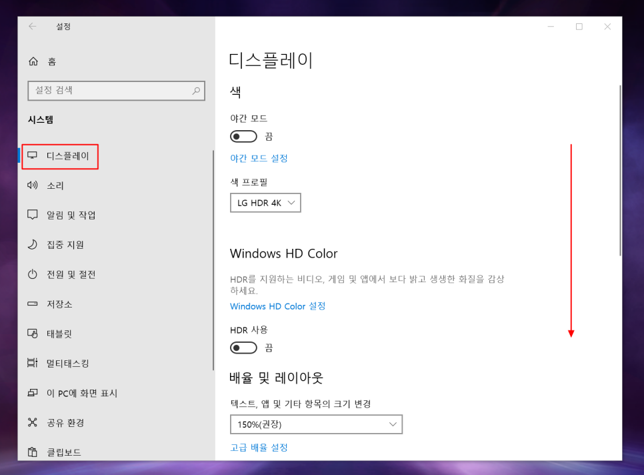Click the sidebar vertical scrollbar thumb
The image size is (644, 475).
[213, 260]
